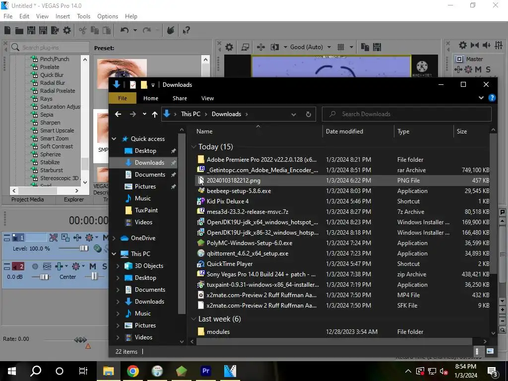Arm audio track 2 for record
The width and height of the screenshot is (508, 381).
tap(35, 266)
